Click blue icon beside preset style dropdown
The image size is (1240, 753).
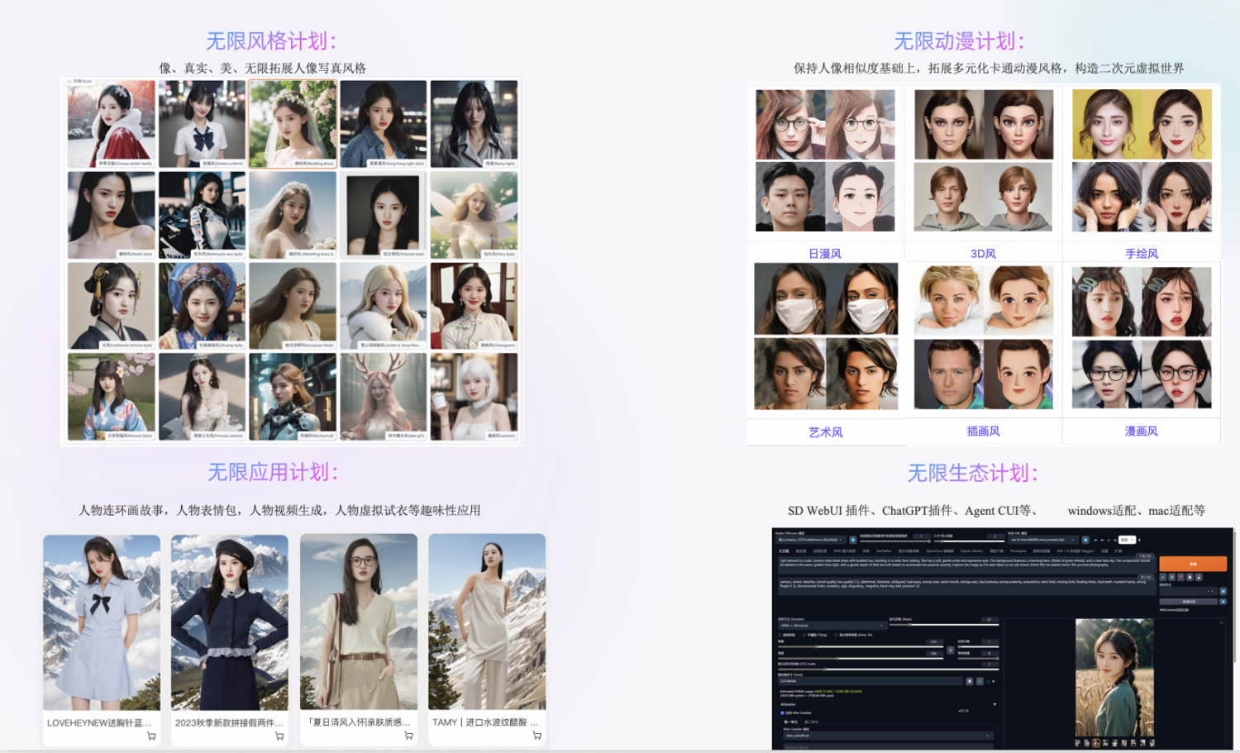pos(1223,592)
